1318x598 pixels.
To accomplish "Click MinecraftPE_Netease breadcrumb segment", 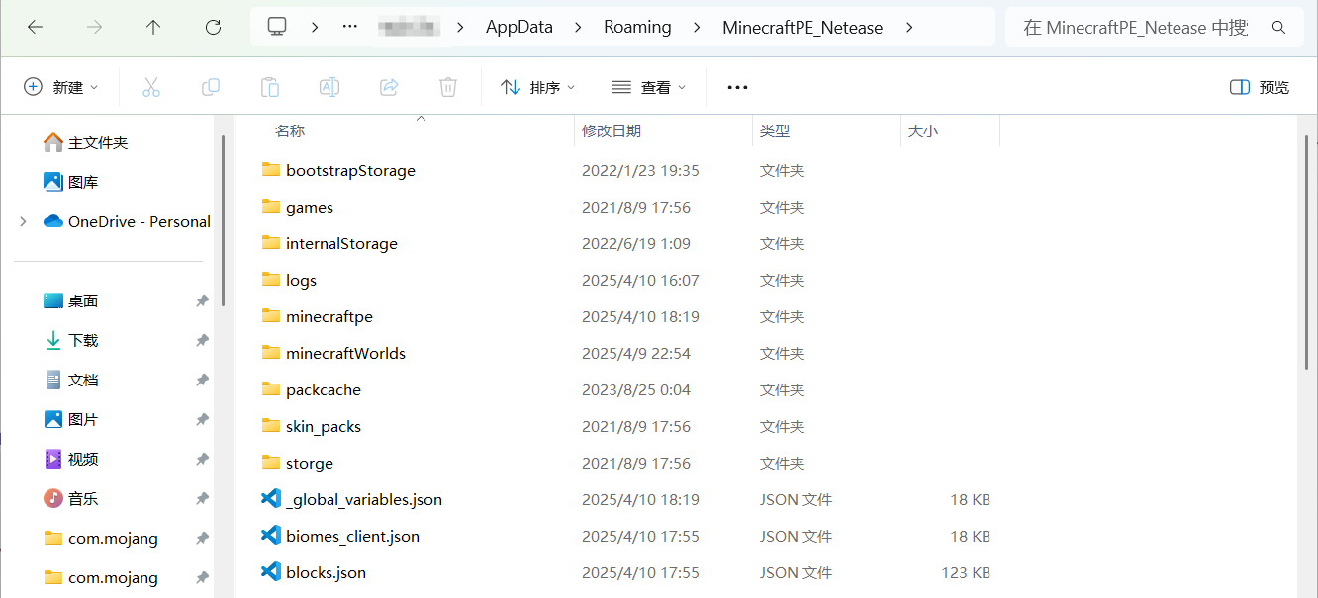I will click(802, 28).
